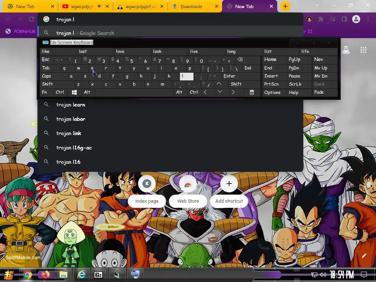Choose the trojan link suggestion
The width and height of the screenshot is (376, 282).
pyautogui.click(x=170, y=133)
